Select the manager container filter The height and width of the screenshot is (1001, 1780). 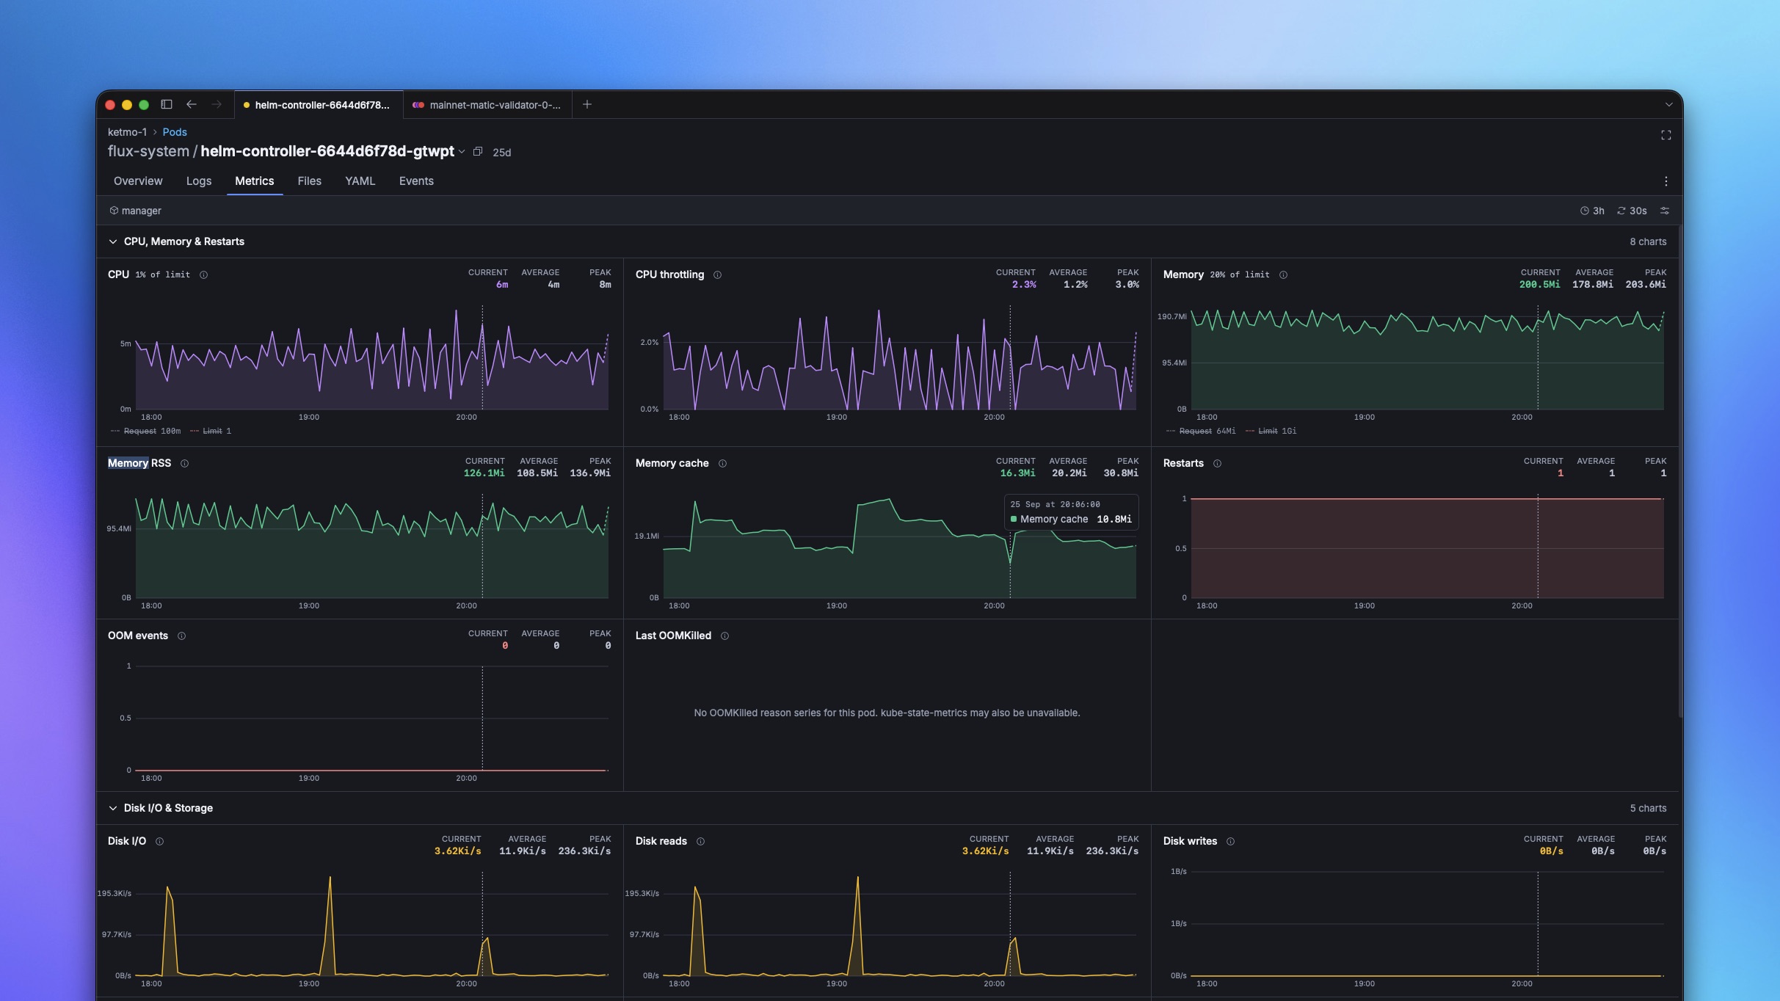pos(136,211)
